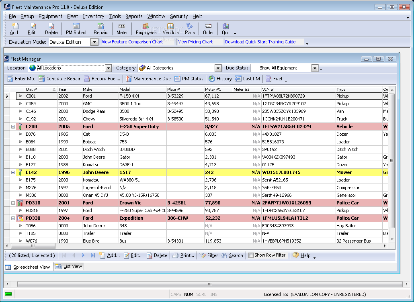Click the Order toolbar icon

point(208,29)
